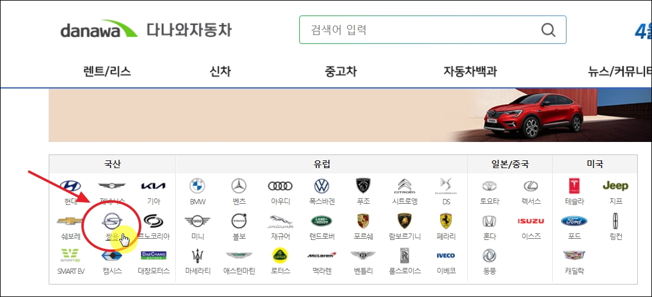Viewport: 652px width, 297px height.
Task: Focus the 검색어 입력 search field
Action: tap(432, 30)
